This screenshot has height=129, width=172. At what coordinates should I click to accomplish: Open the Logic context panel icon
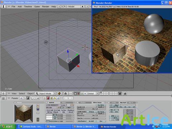(x=21, y=98)
